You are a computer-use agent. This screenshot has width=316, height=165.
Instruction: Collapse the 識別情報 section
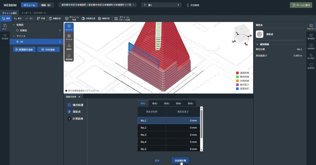pos(258,44)
